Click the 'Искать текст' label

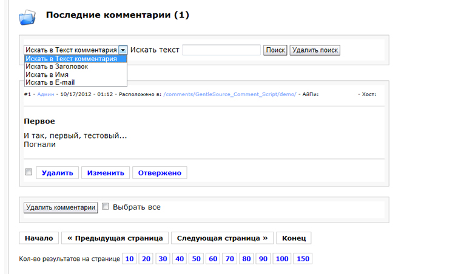155,50
